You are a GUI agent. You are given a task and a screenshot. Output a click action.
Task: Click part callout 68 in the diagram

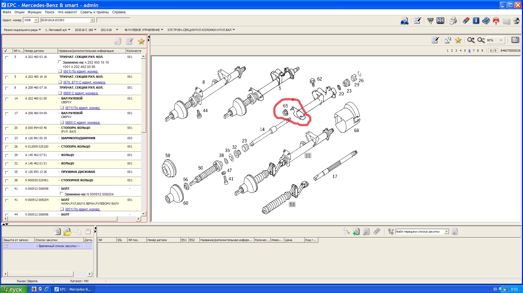click(x=356, y=130)
